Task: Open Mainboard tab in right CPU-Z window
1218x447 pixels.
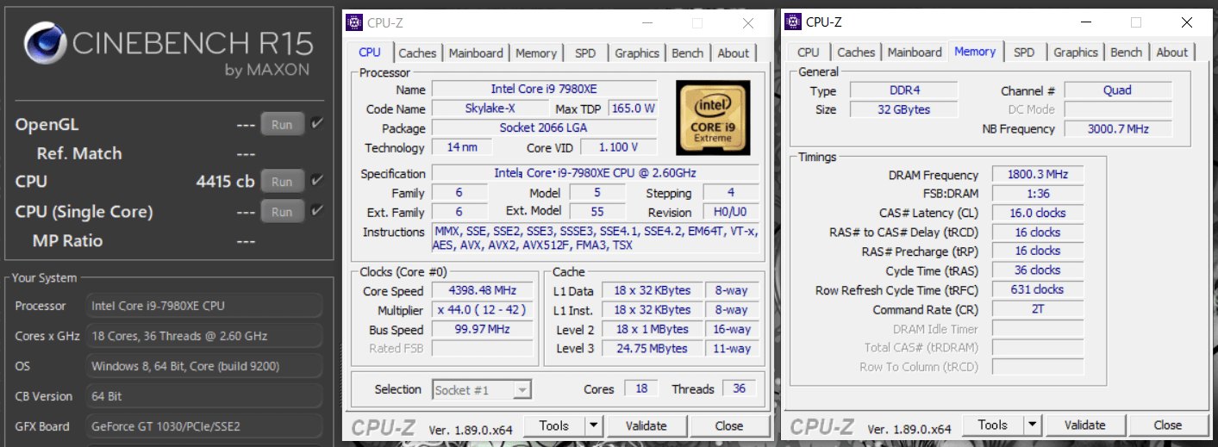Action: click(x=915, y=53)
